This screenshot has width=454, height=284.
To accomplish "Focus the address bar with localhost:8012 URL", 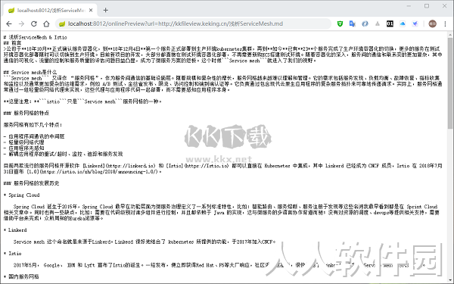I will pos(193,23).
